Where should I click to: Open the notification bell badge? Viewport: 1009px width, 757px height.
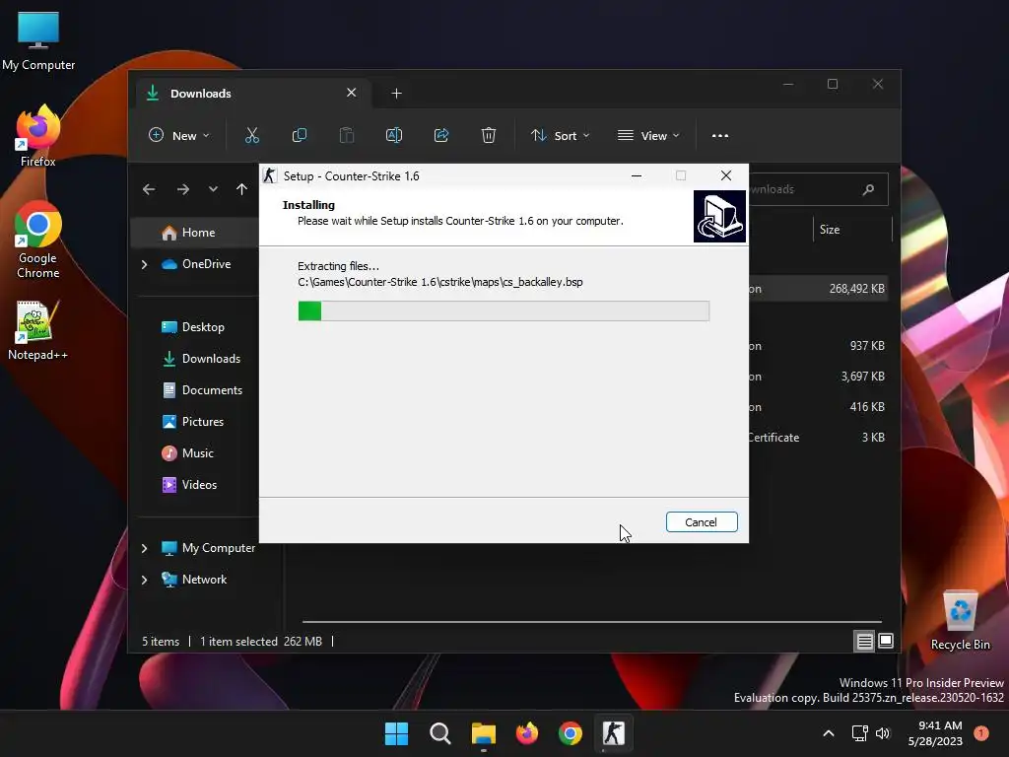point(981,733)
